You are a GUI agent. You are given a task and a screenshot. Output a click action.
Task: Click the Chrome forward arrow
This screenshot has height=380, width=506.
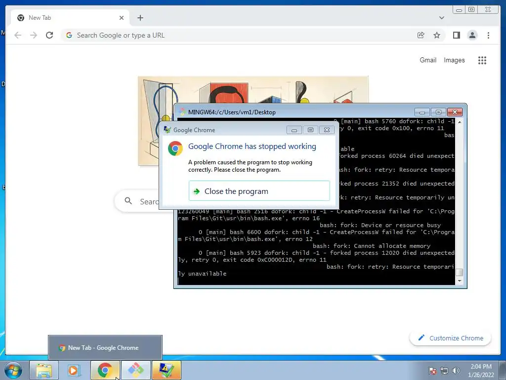pyautogui.click(x=34, y=35)
